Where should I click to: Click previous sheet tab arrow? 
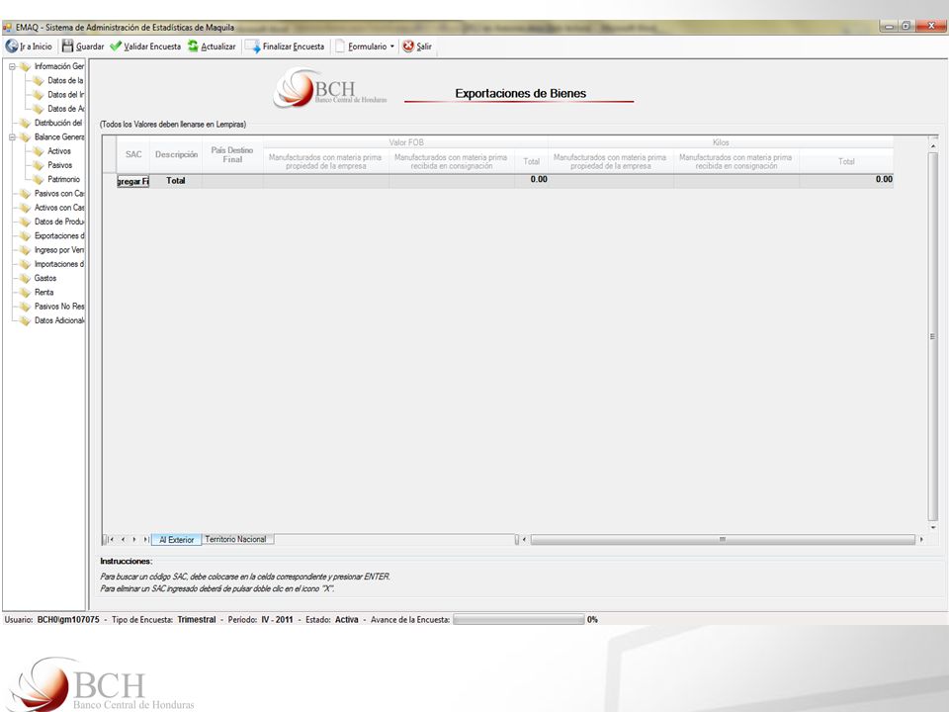123,539
